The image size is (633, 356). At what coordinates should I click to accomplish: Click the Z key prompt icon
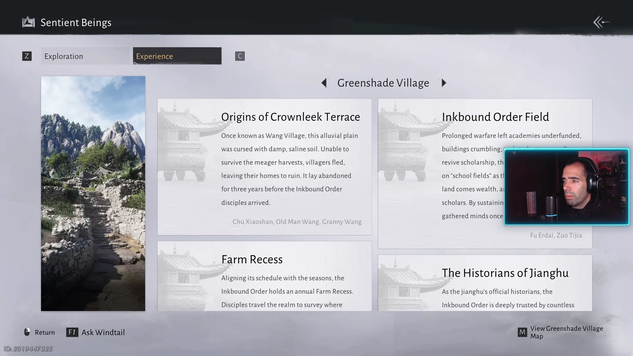click(x=27, y=56)
